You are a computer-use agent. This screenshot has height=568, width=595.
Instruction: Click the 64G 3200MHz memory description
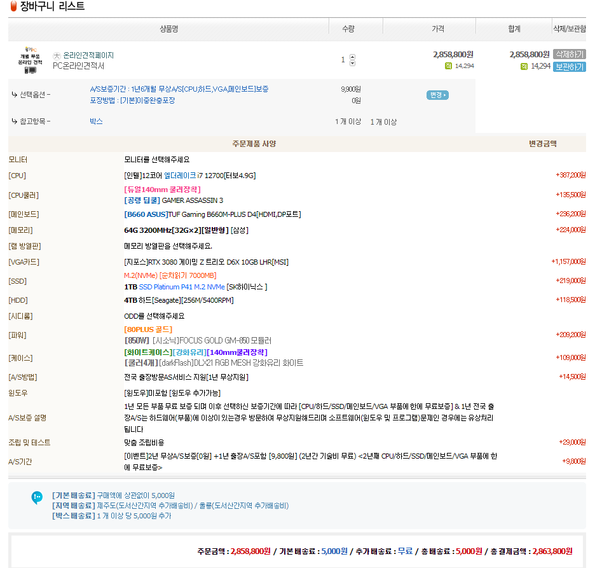[x=186, y=230]
